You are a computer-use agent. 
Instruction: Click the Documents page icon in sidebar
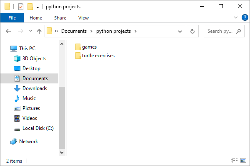click(x=17, y=78)
